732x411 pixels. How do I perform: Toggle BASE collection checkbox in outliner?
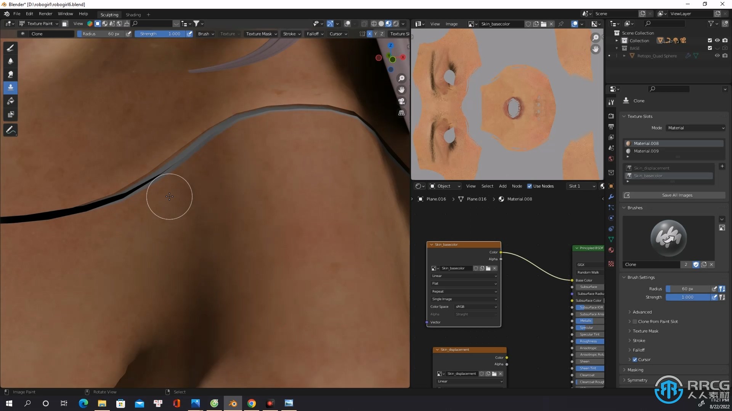[710, 48]
